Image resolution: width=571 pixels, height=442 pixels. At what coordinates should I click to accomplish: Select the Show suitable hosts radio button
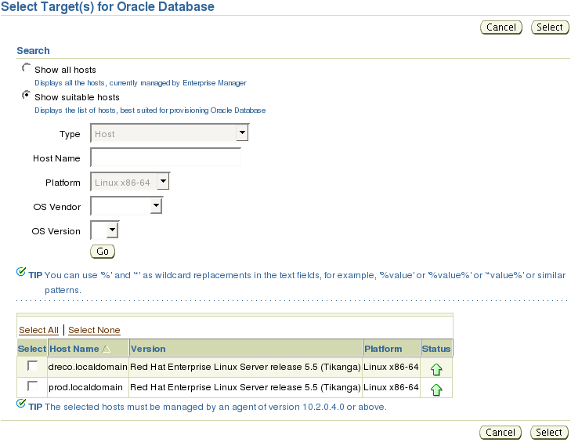click(x=26, y=95)
